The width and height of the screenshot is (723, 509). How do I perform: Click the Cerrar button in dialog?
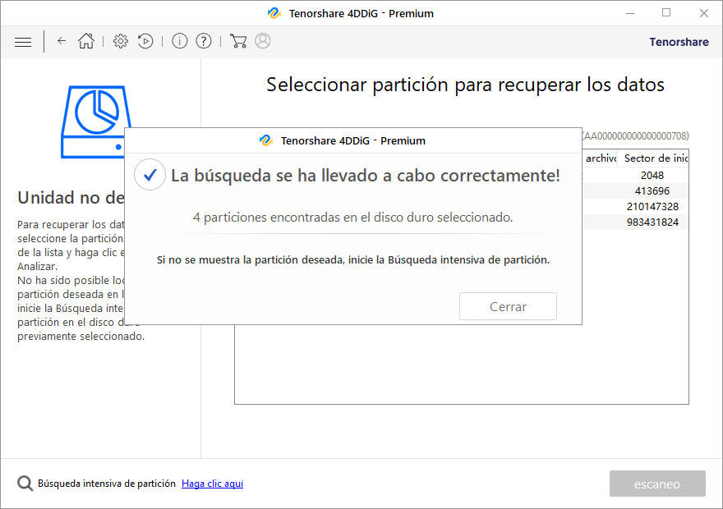coord(508,306)
